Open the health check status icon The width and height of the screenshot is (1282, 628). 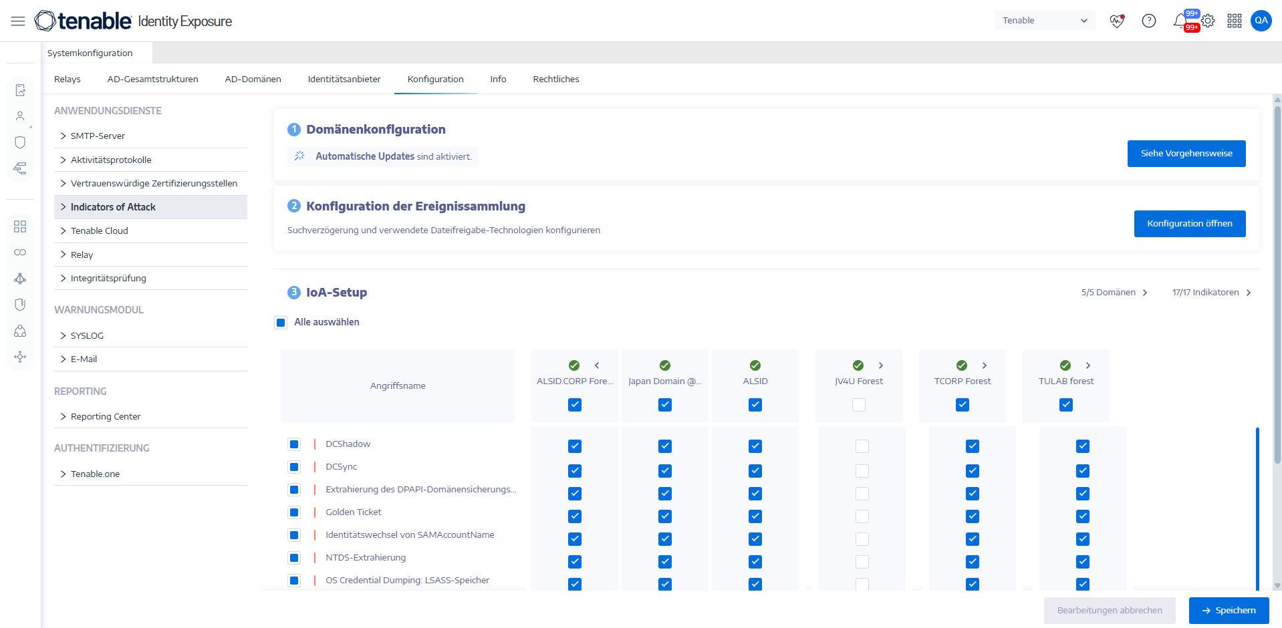tap(1117, 21)
